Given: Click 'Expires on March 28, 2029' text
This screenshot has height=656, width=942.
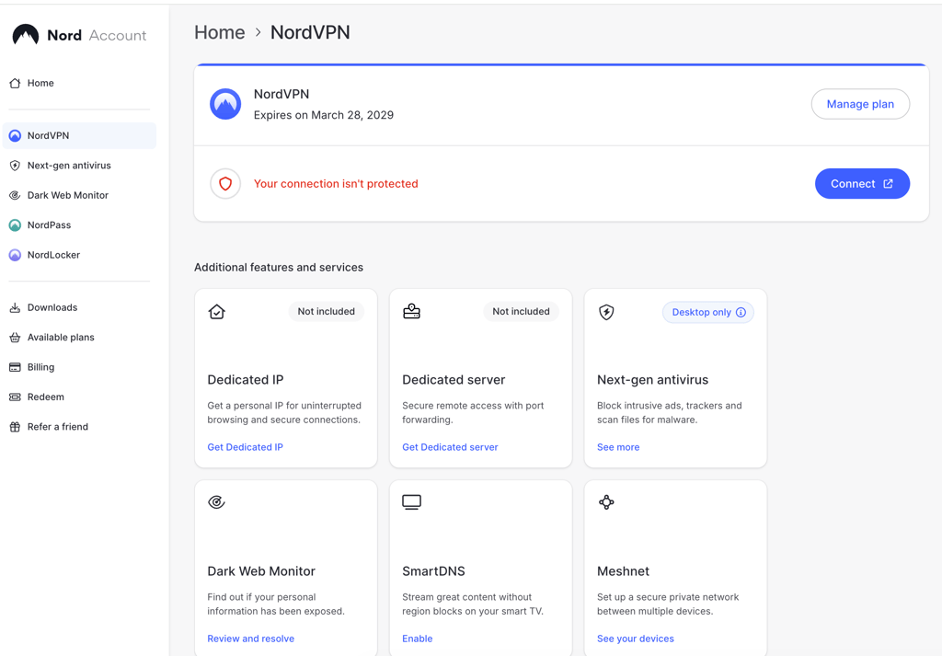Looking at the screenshot, I should 323,115.
